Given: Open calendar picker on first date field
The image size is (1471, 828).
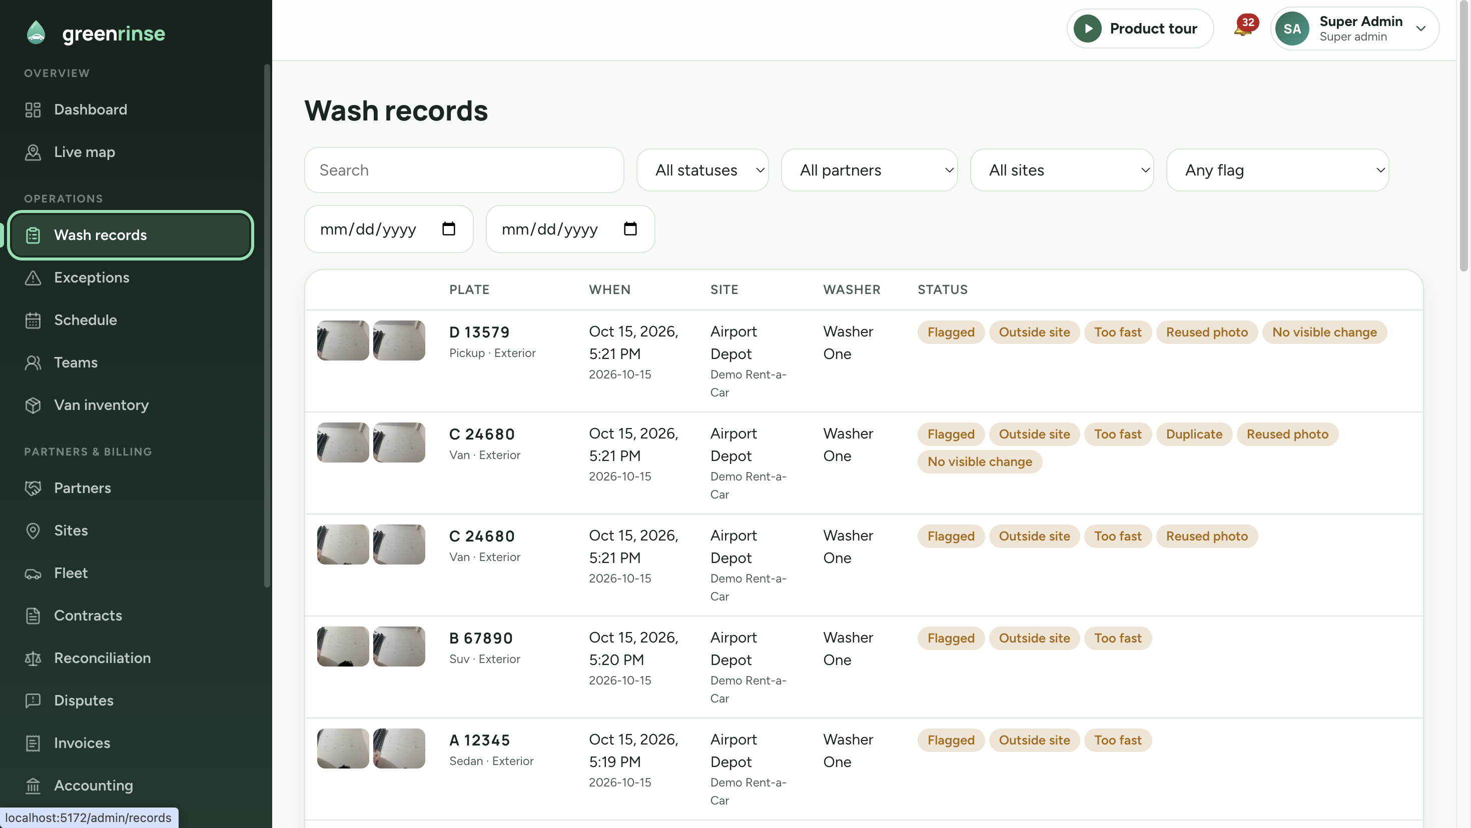Looking at the screenshot, I should click(x=449, y=229).
